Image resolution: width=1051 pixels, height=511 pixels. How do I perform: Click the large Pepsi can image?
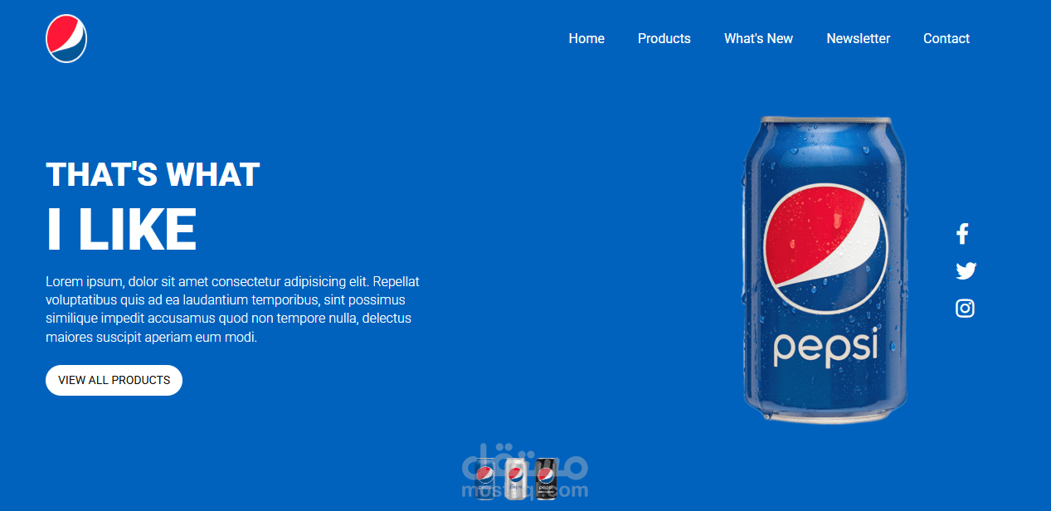pyautogui.click(x=825, y=270)
